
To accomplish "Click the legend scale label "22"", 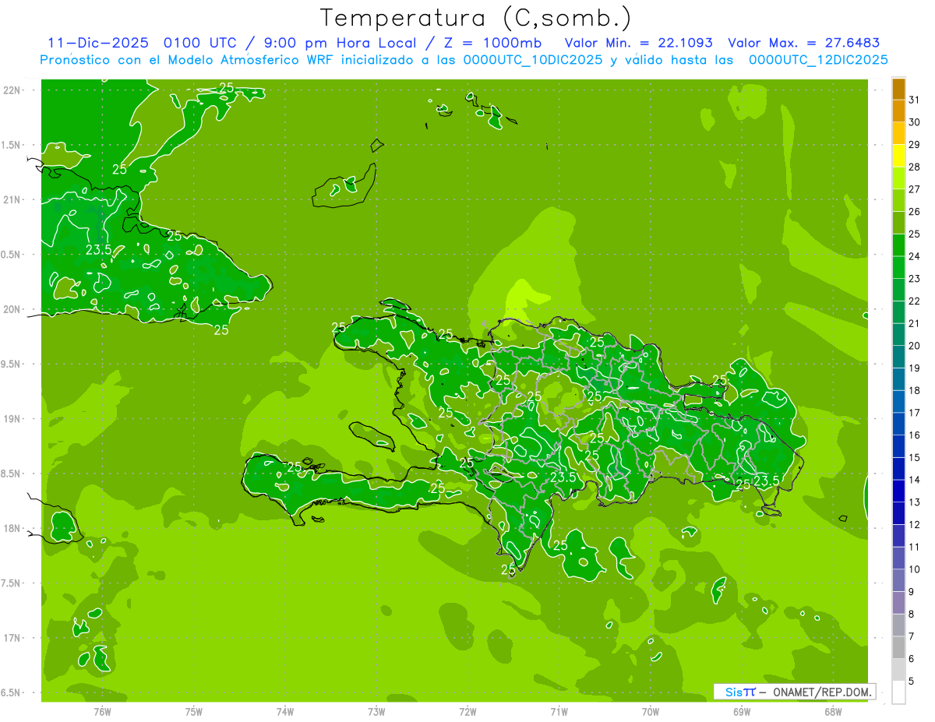I will pos(915,301).
